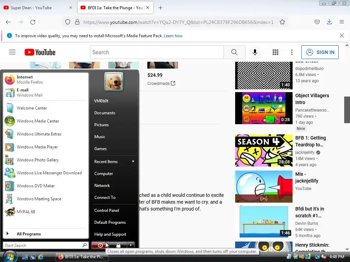This screenshot has width=350, height=262.
Task: Open shutdown options arrow menu
Action: 131,245
